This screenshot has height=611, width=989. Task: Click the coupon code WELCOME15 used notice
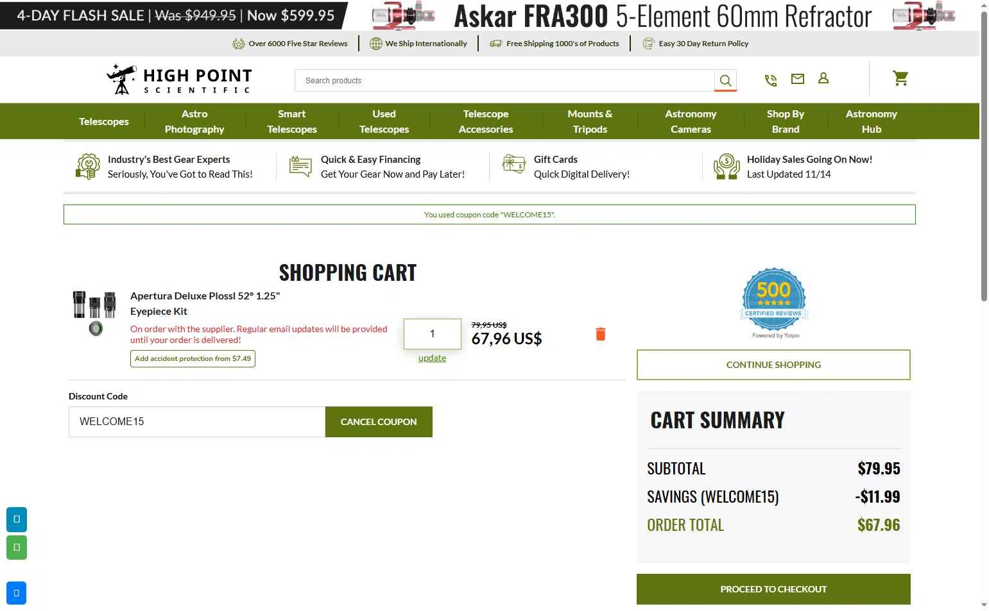coord(490,215)
